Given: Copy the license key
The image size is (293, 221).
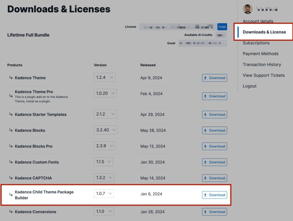Looking at the screenshot, I should click(222, 27).
